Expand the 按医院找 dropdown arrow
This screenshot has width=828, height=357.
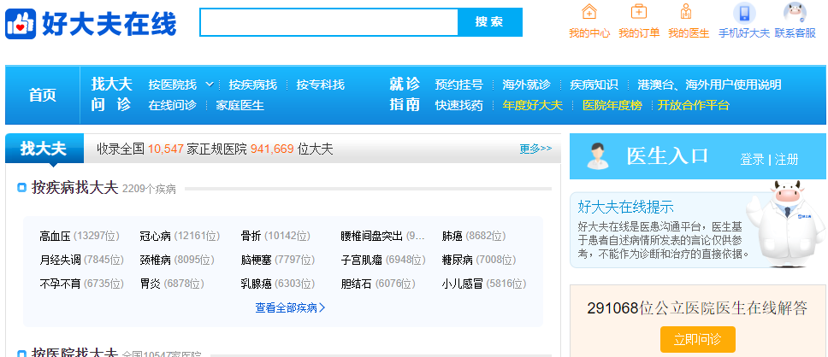pyautogui.click(x=209, y=85)
